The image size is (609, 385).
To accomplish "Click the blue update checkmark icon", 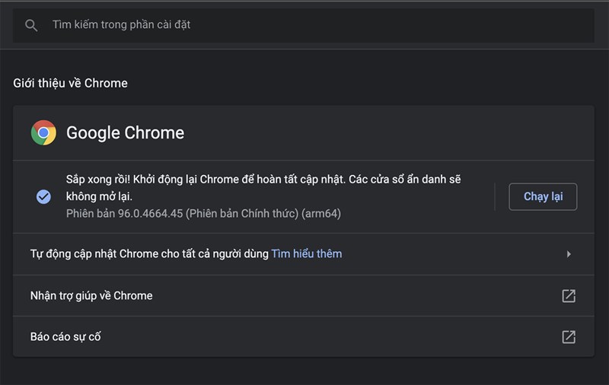I will tap(43, 197).
